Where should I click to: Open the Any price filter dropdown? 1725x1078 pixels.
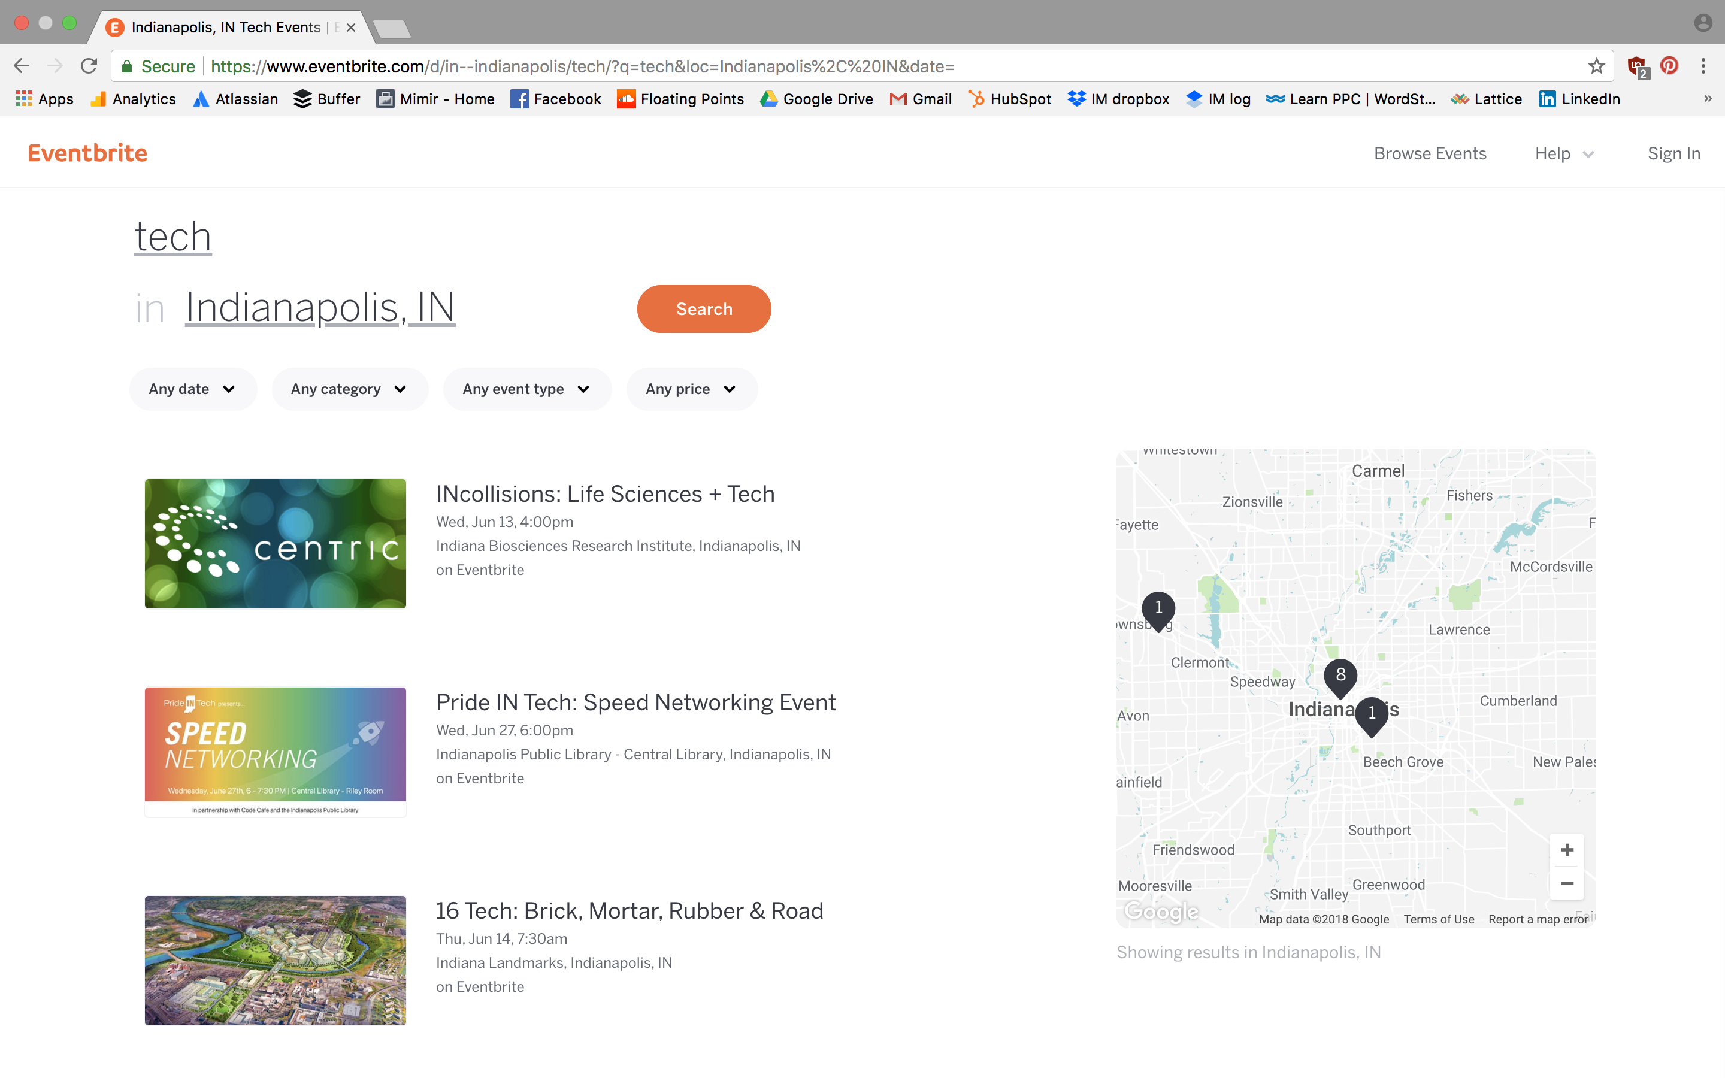point(691,389)
